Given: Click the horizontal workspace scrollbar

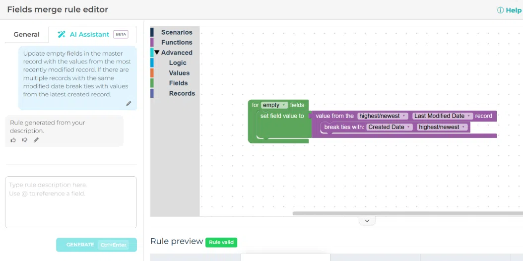Looking at the screenshot, I should click(407, 213).
